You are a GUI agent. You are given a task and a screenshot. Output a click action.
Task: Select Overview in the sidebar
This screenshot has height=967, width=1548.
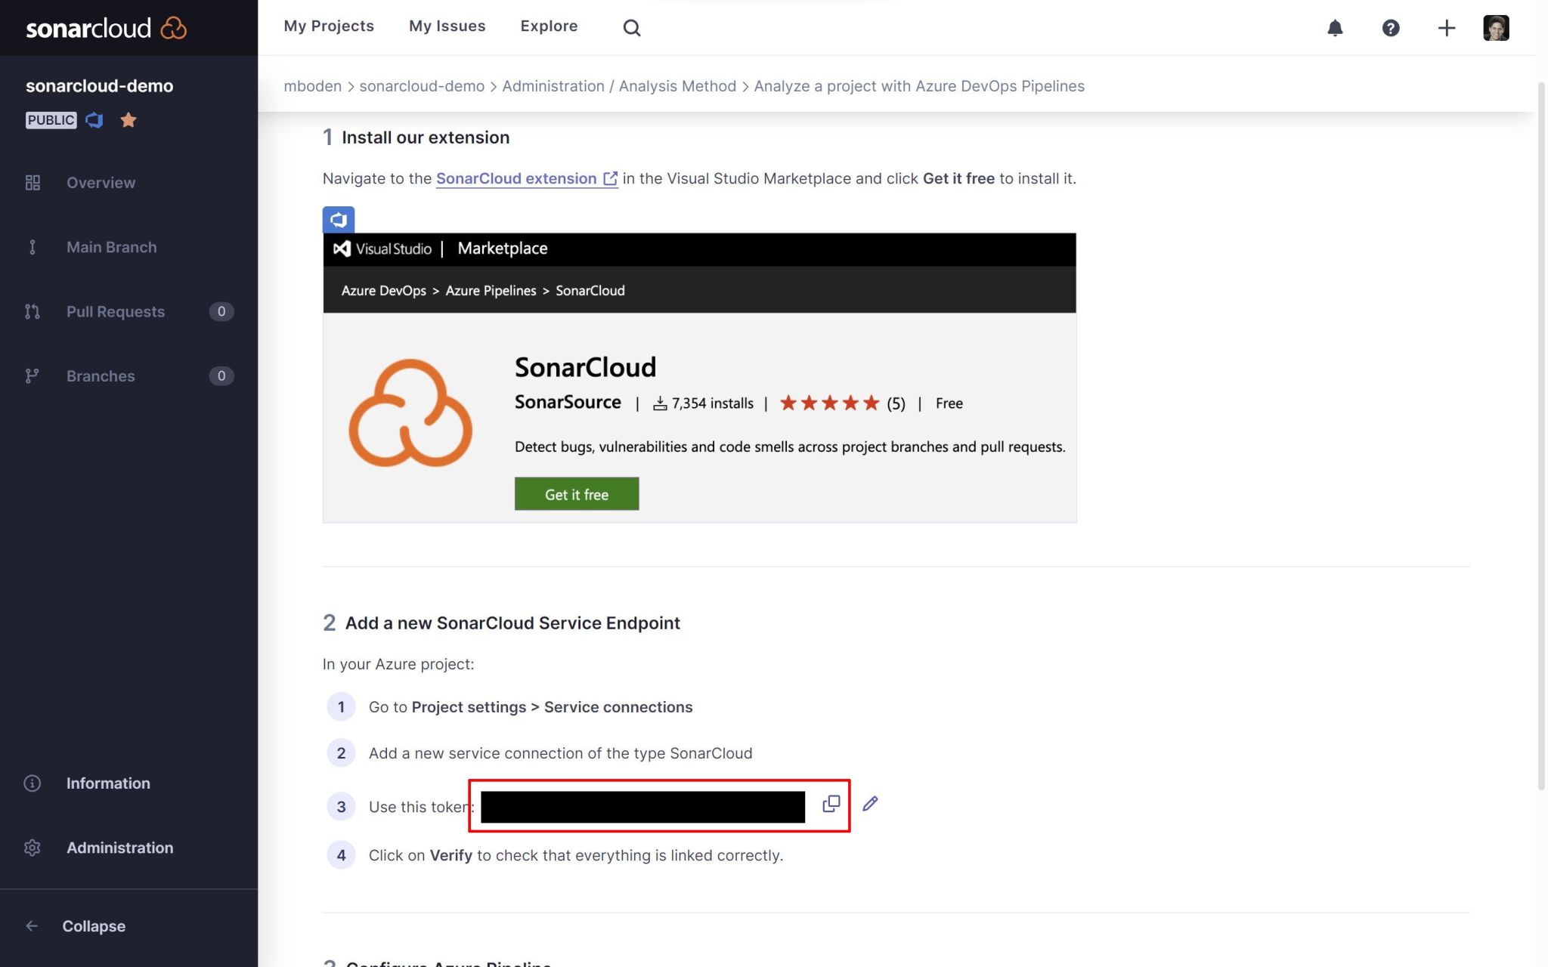(x=101, y=182)
